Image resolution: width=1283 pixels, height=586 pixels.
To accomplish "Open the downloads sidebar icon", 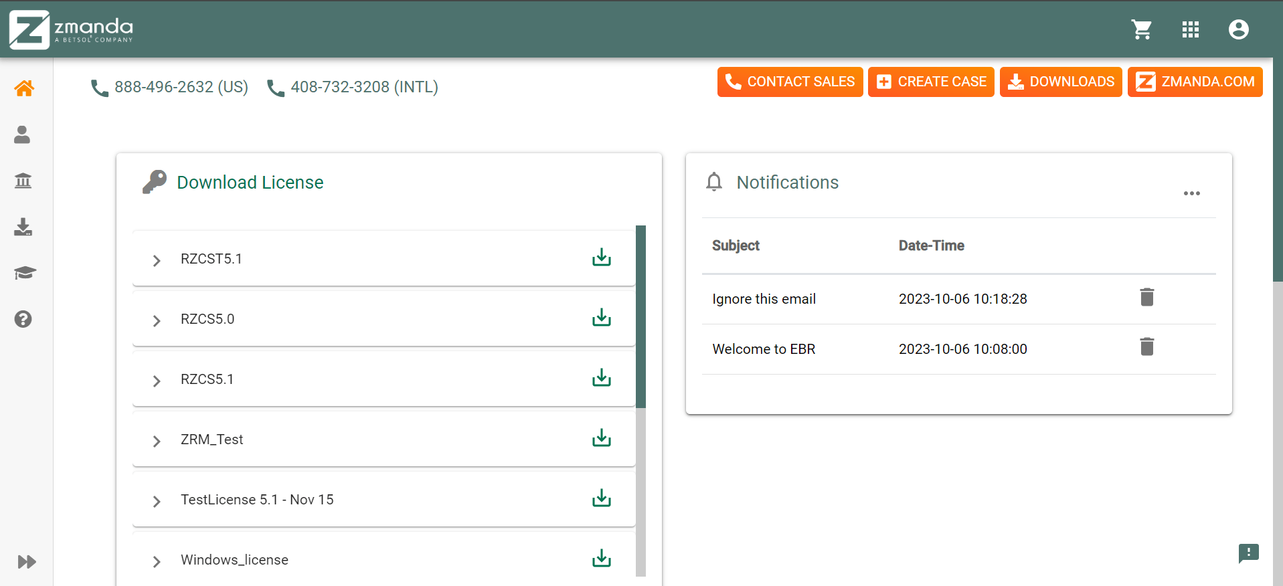I will [x=23, y=227].
